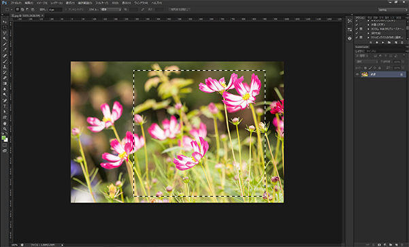Toggle the anti-alias checkbox in options bar
This screenshot has height=247, width=409.
[66, 10]
